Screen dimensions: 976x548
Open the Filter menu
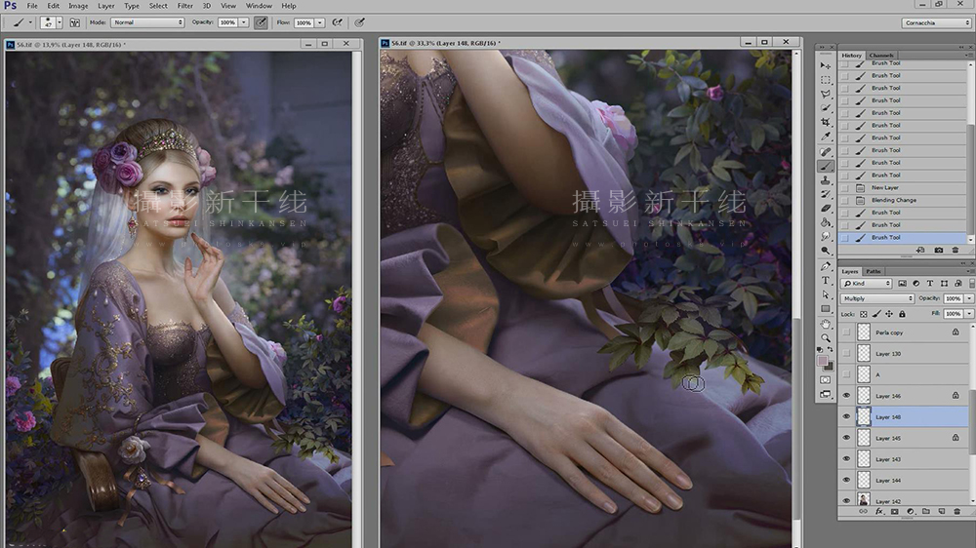(184, 6)
